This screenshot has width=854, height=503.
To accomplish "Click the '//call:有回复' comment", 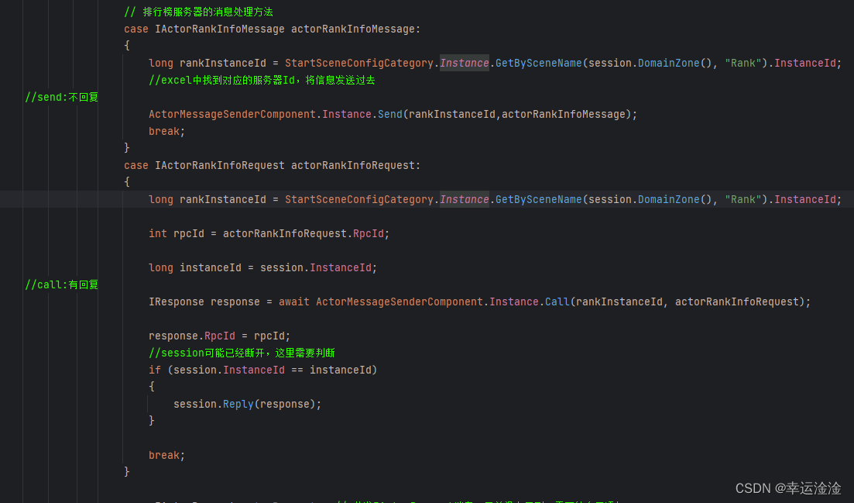I will [x=61, y=284].
